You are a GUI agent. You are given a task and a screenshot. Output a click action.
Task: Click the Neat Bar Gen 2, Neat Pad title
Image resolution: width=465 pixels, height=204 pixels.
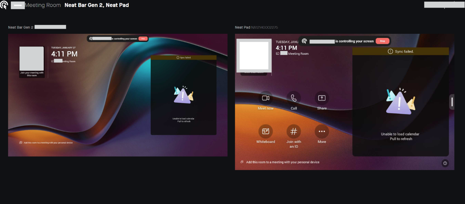97,5
